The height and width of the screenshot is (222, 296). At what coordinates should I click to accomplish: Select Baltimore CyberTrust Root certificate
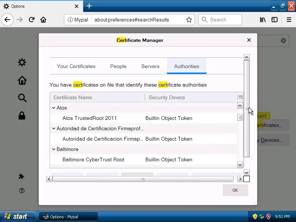(143, 160)
